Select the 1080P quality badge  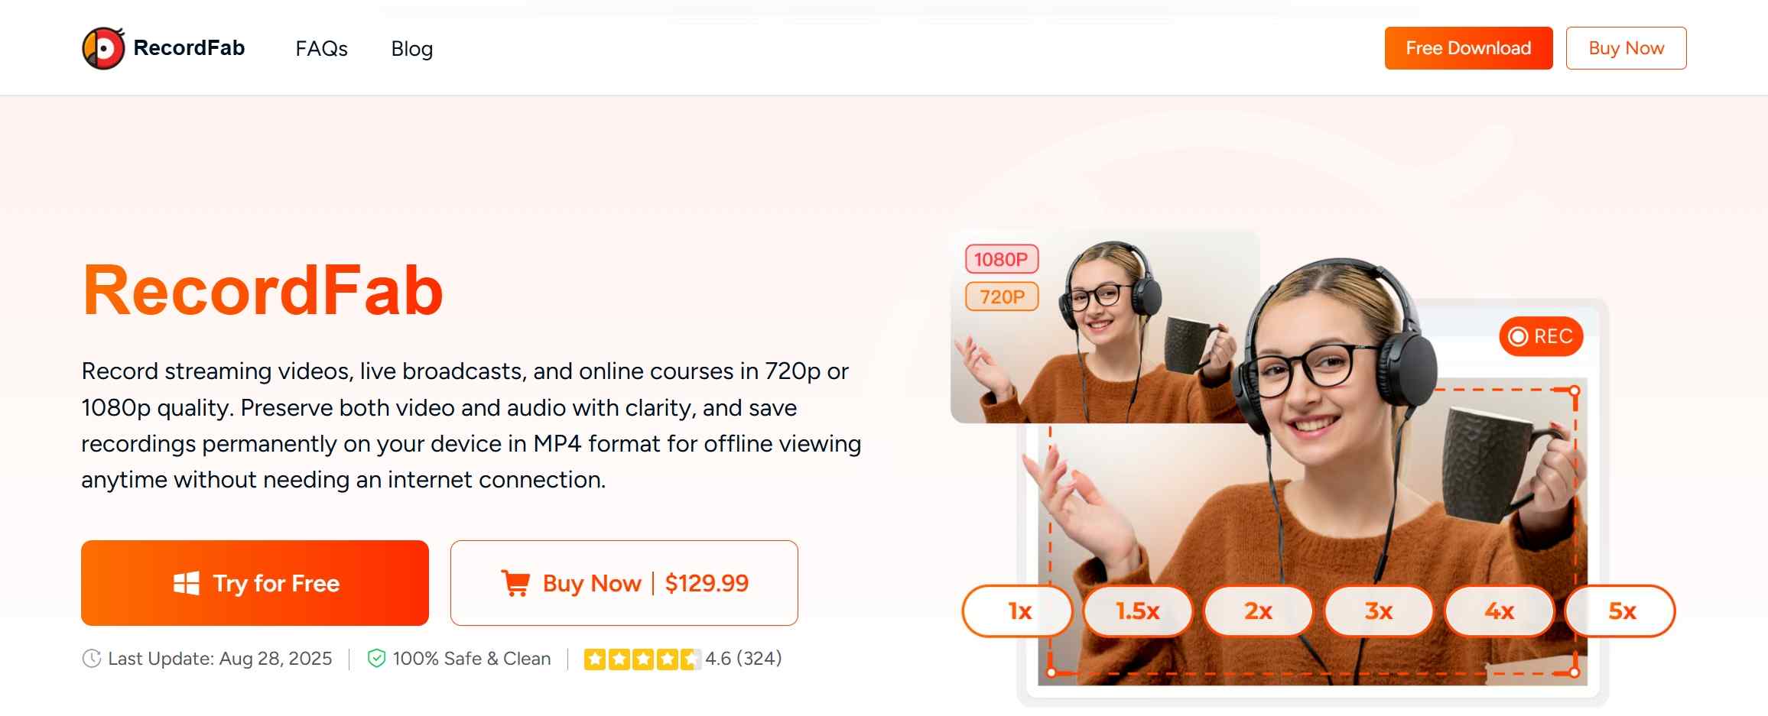tap(1002, 259)
